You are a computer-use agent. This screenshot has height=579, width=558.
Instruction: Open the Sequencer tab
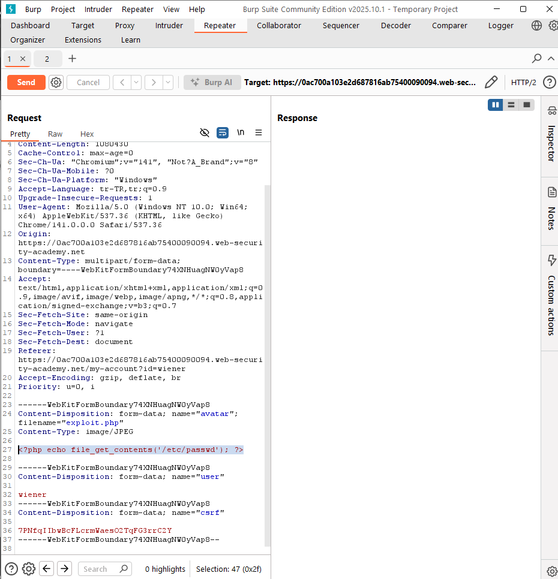pyautogui.click(x=341, y=26)
